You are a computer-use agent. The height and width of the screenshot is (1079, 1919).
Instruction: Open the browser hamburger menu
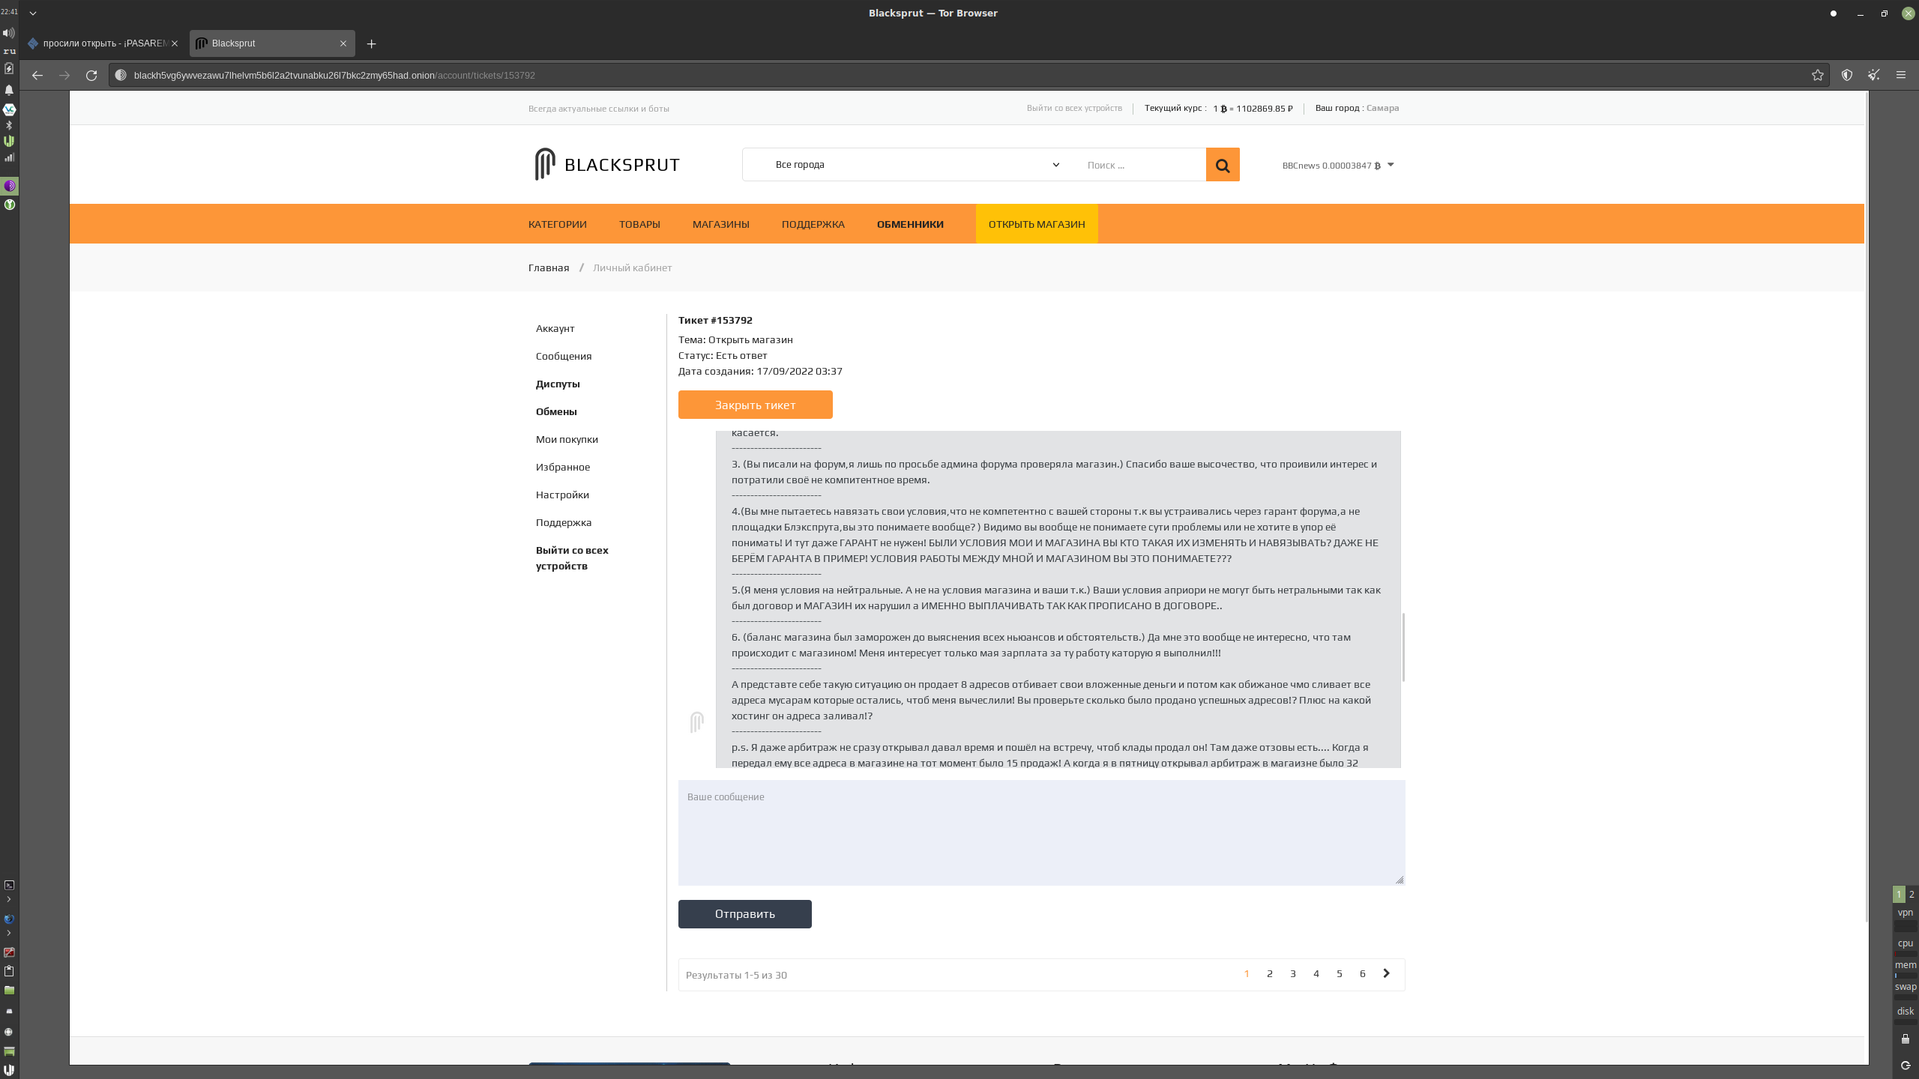pos(1901,75)
